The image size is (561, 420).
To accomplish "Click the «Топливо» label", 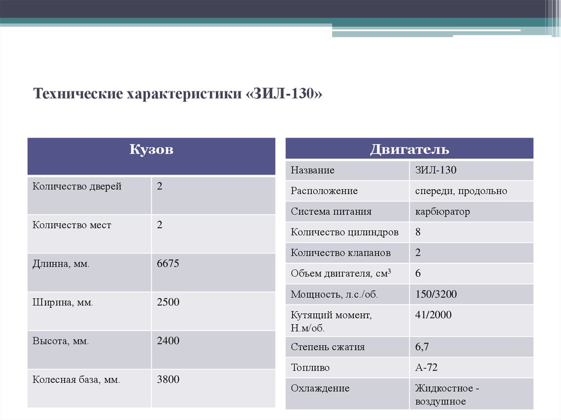I will [310, 367].
